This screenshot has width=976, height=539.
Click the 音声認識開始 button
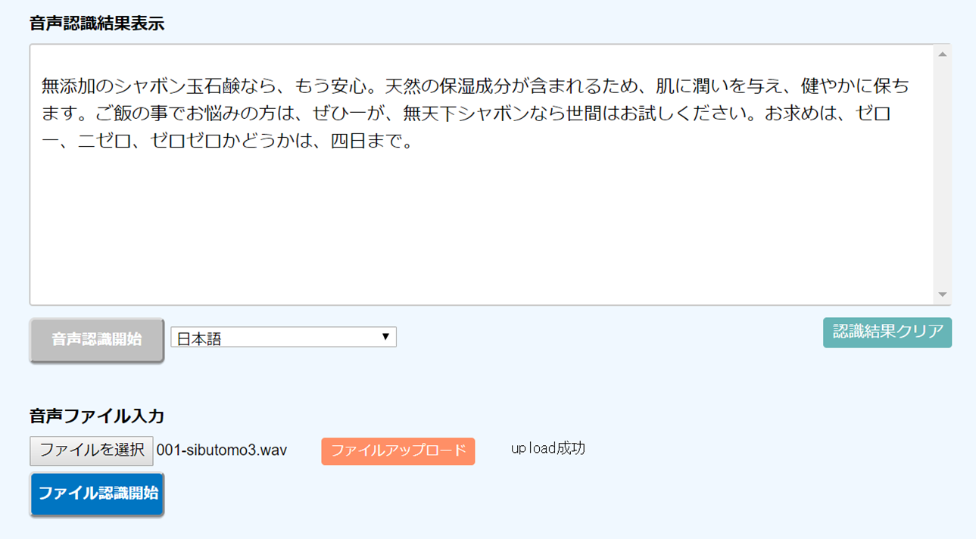tap(96, 340)
